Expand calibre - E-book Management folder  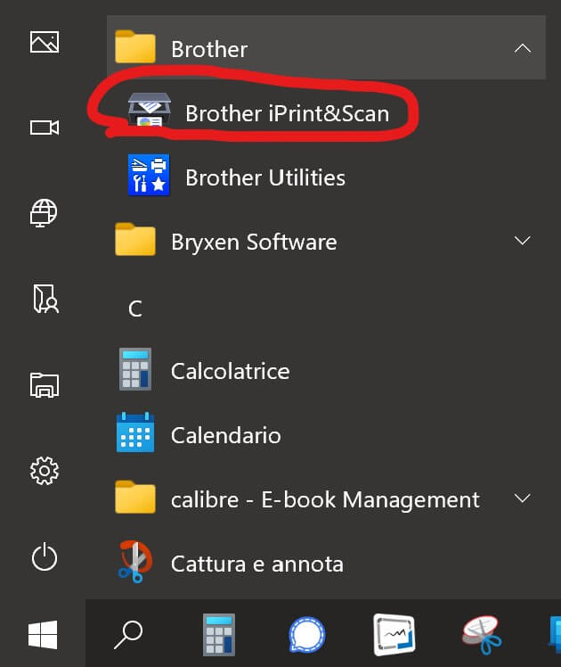tap(523, 498)
